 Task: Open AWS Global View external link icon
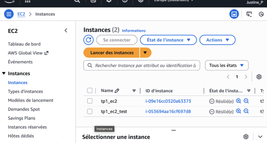(x=46, y=53)
